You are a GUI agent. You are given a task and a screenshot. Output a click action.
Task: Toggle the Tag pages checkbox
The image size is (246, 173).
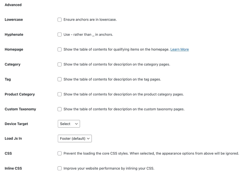point(60,79)
